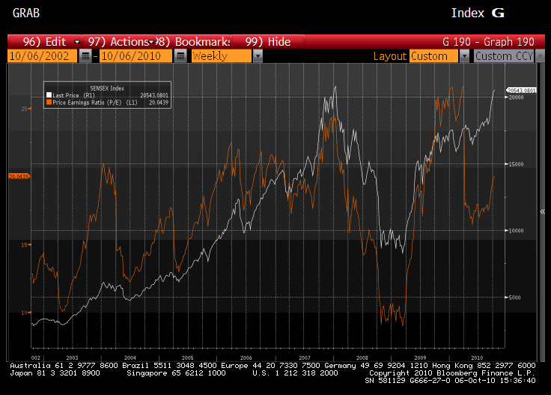This screenshot has width=551, height=395.
Task: Expand the Edit dropdown arrow
Action: 77,42
